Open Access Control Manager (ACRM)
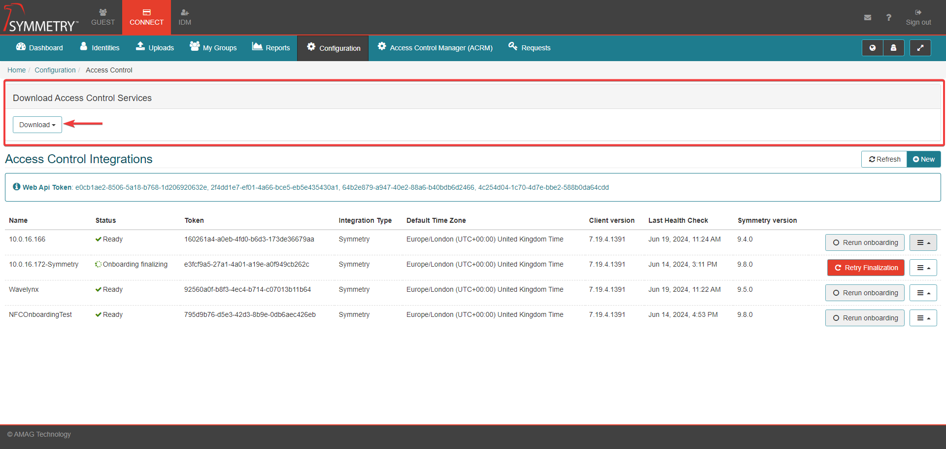The image size is (946, 449). click(x=435, y=48)
